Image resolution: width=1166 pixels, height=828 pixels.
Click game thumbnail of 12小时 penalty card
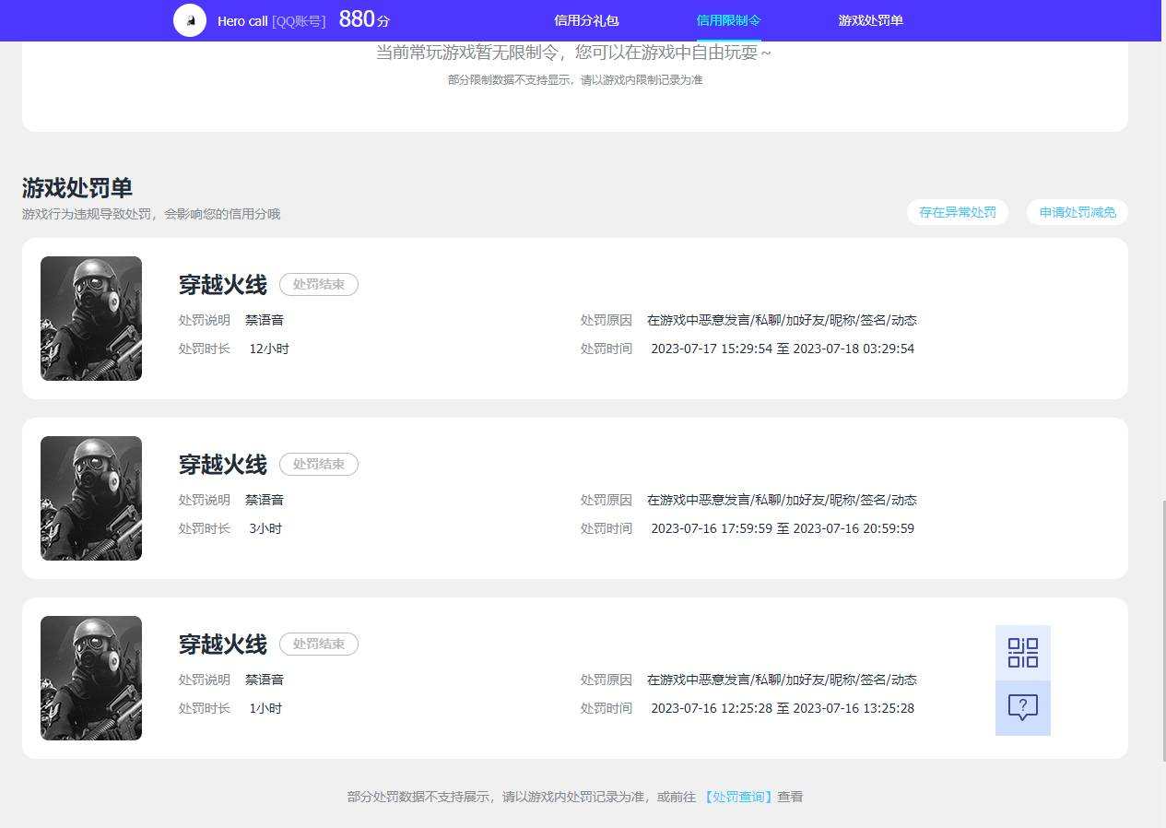pos(91,318)
